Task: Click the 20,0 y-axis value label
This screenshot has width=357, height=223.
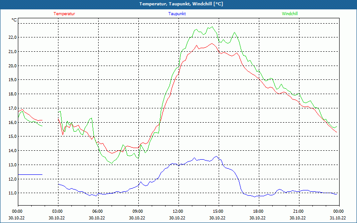Action: click(x=11, y=66)
